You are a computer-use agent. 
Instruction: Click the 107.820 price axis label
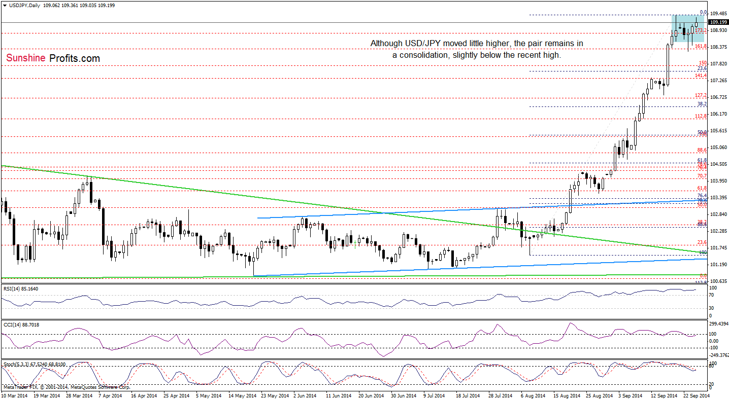[718, 64]
